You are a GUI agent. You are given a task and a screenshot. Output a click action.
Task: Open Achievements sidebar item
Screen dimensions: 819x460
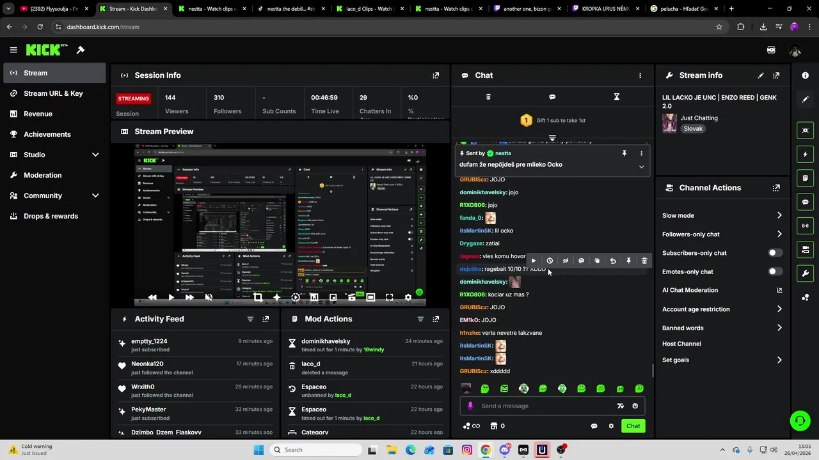pyautogui.click(x=54, y=134)
